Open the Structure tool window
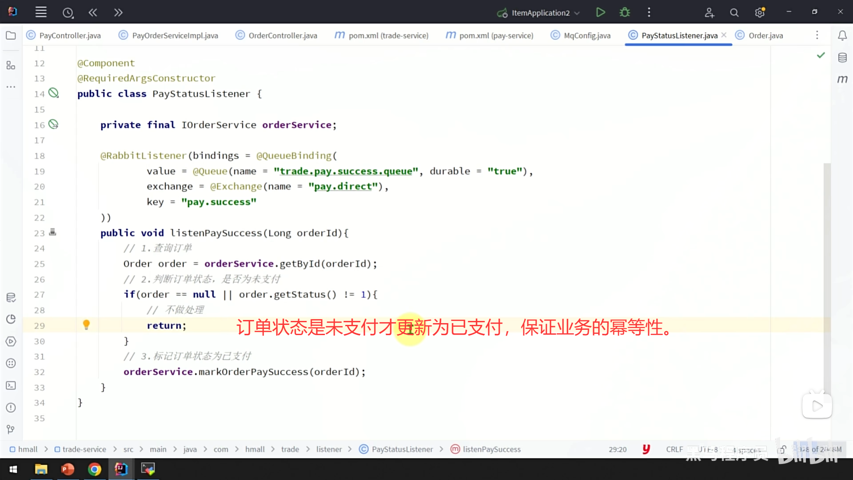853x480 pixels. pos(11,65)
